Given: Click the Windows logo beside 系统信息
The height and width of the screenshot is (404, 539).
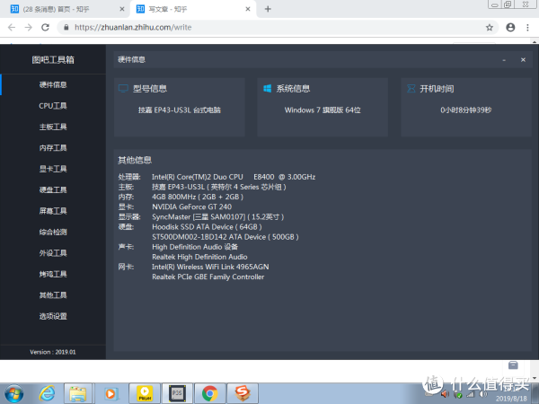Looking at the screenshot, I should (267, 89).
